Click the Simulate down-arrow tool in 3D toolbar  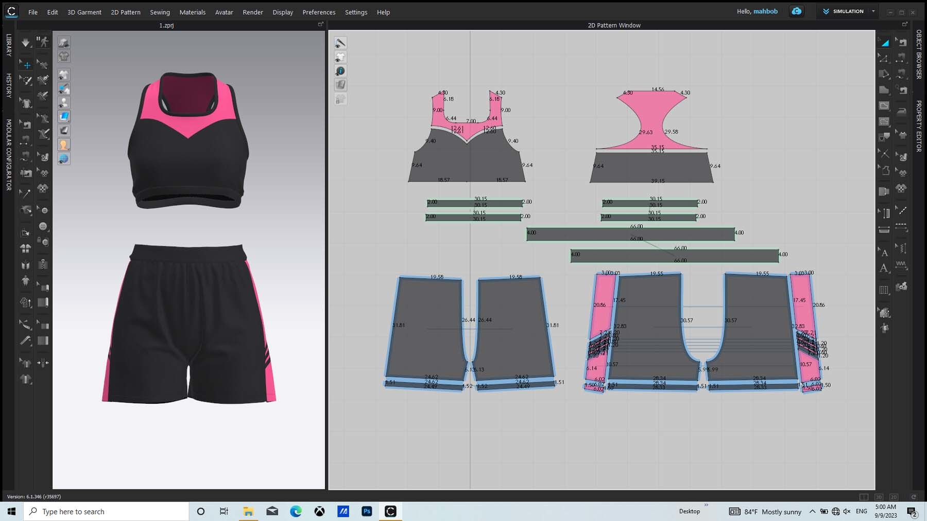coord(25,43)
